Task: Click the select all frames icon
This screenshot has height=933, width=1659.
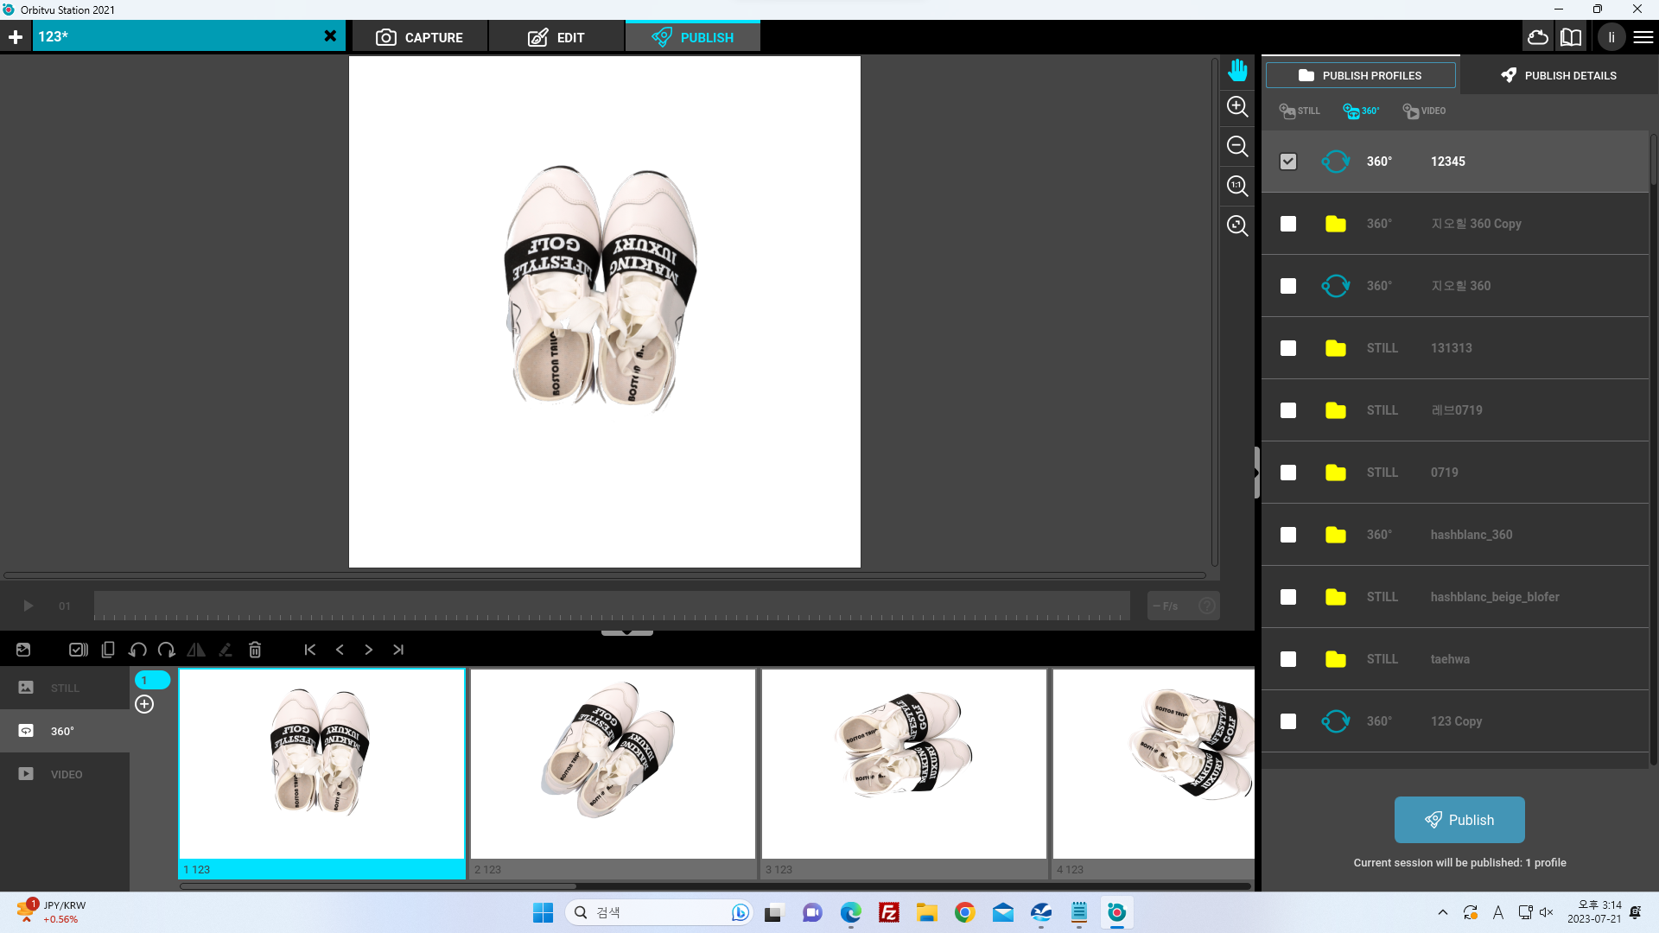Action: click(x=79, y=650)
